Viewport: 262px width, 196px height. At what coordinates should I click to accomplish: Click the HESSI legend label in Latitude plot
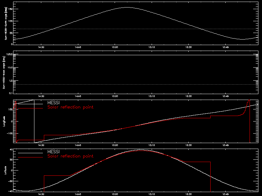53,152
